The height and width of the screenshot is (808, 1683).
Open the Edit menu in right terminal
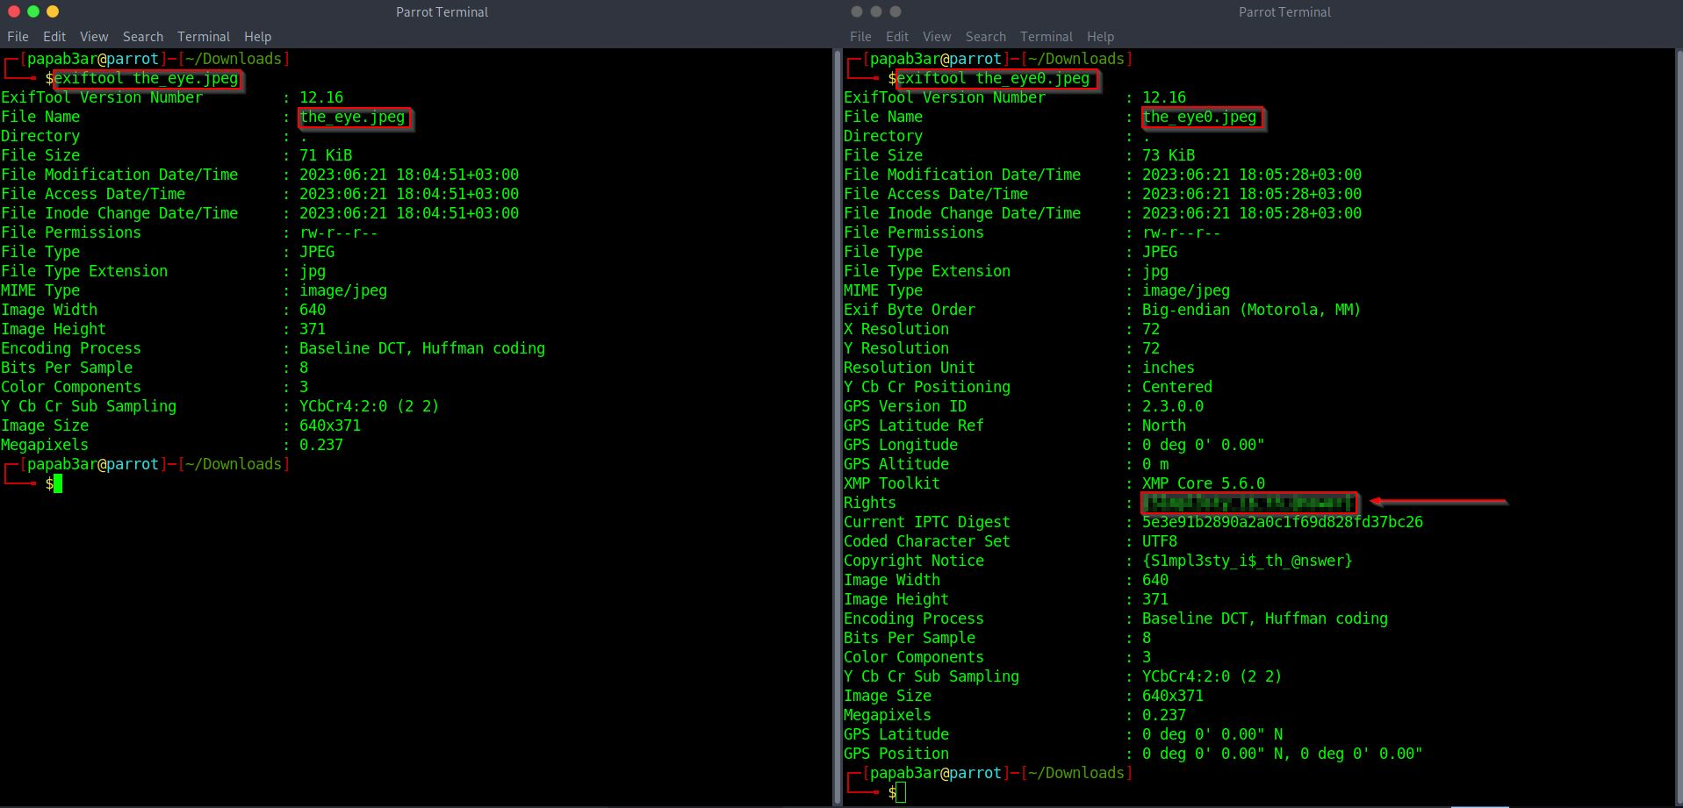897,37
